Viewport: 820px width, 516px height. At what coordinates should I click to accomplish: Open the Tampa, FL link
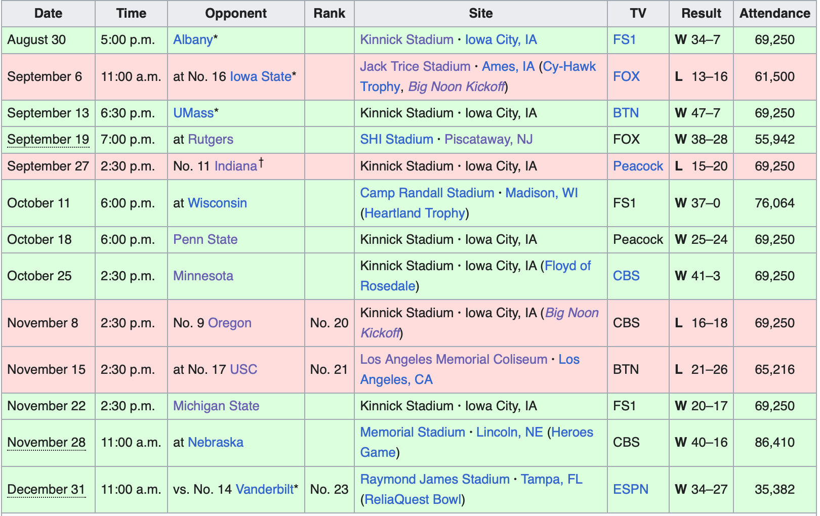pos(552,480)
